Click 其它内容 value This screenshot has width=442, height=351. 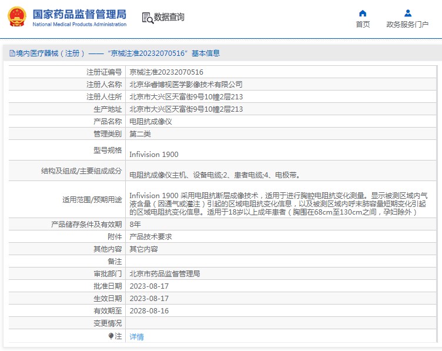coord(143,249)
